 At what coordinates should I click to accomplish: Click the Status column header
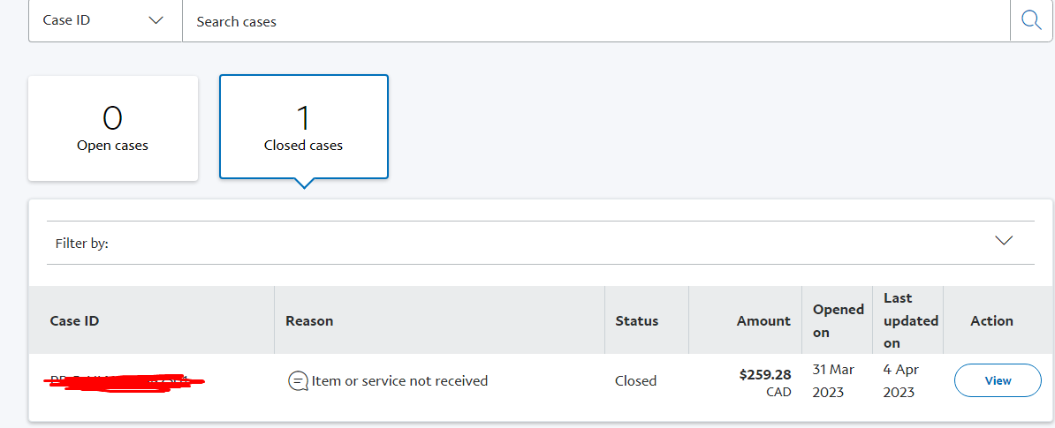pyautogui.click(x=636, y=321)
